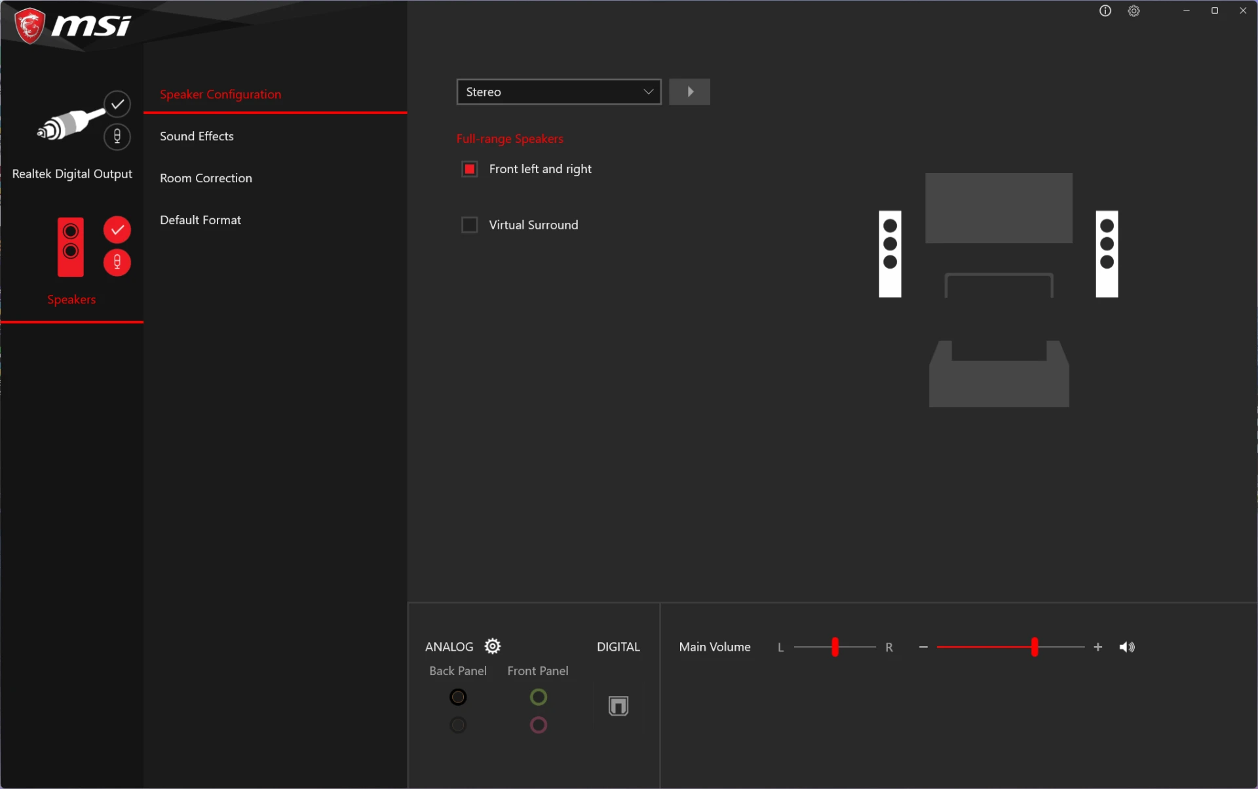The image size is (1258, 789).
Task: Click the Full-range Speakers heading
Action: (510, 139)
